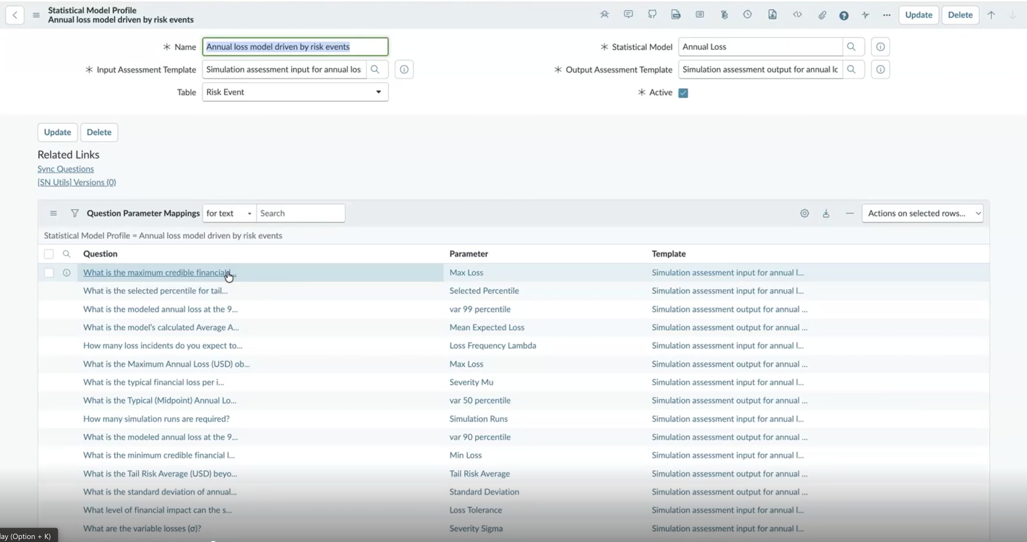Screen dimensions: 1027x542
Task: Click the 'Mean Expected Loss' parameter cell
Action: click(487, 328)
